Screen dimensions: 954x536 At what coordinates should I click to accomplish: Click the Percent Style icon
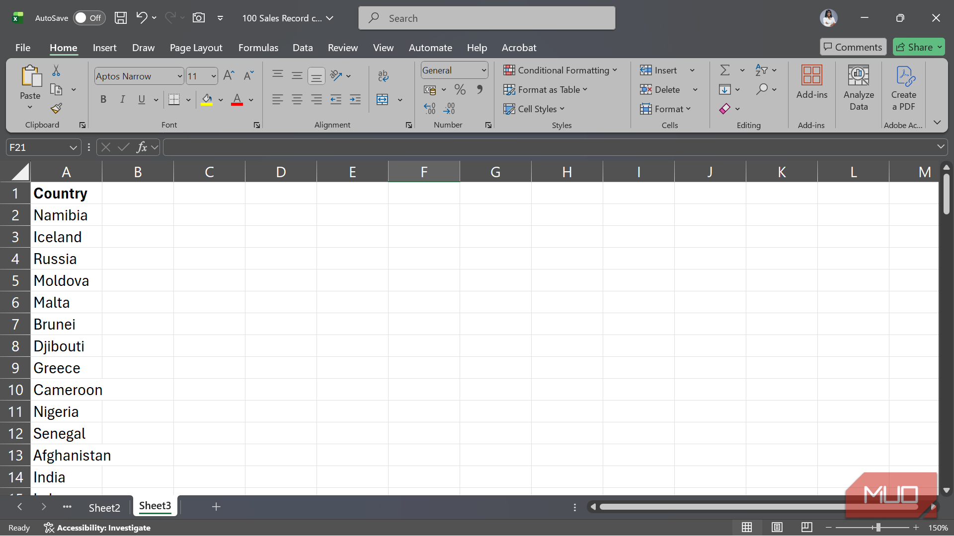pyautogui.click(x=460, y=90)
